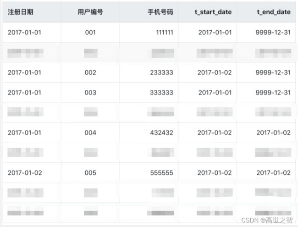Click the t_end_date column header
The image size is (298, 227).
[x=274, y=12]
